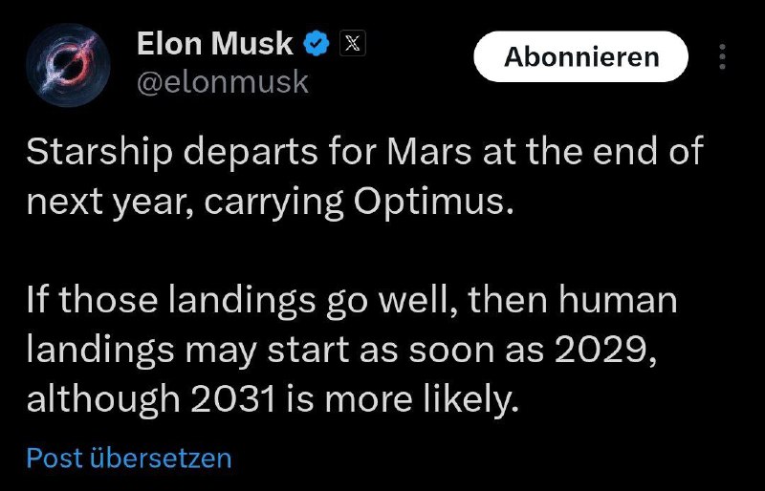
Task: Click the year 2029 in the post
Action: click(599, 350)
